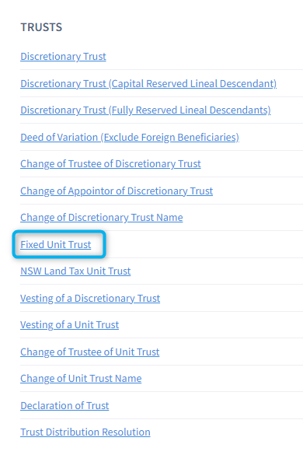Select Change of Unit Trust Name
The height and width of the screenshot is (455, 303).
(81, 379)
